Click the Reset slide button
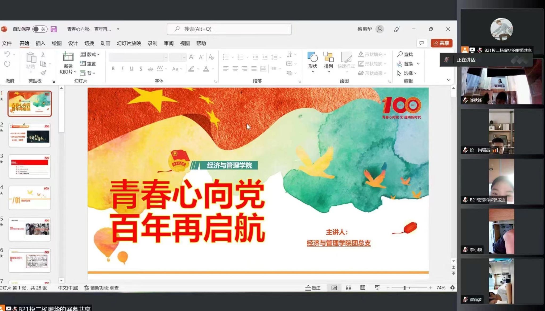Image resolution: width=545 pixels, height=311 pixels. 88,64
